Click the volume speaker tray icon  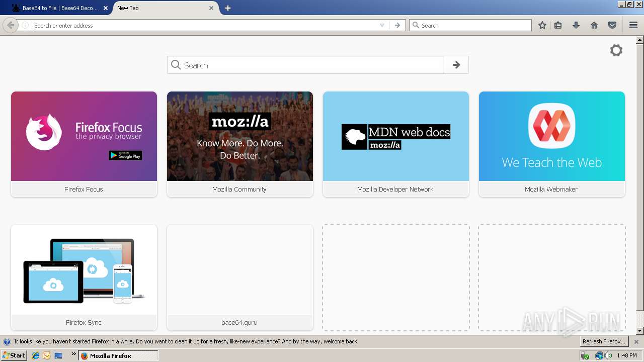[609, 355]
